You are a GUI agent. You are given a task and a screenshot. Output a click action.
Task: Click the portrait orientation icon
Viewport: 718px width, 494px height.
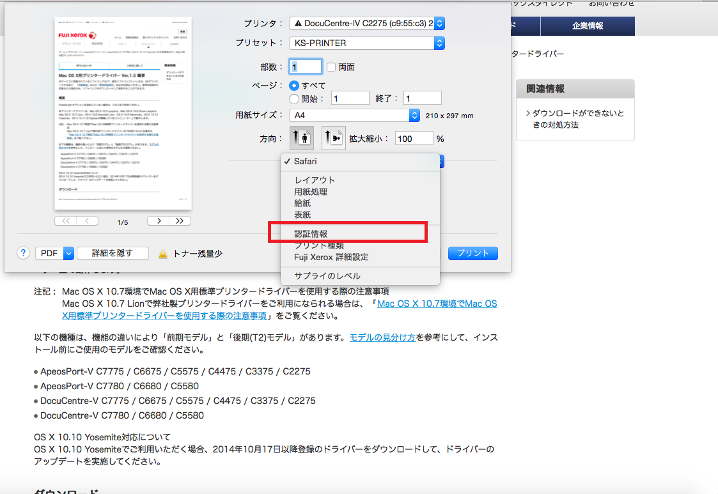(x=300, y=138)
